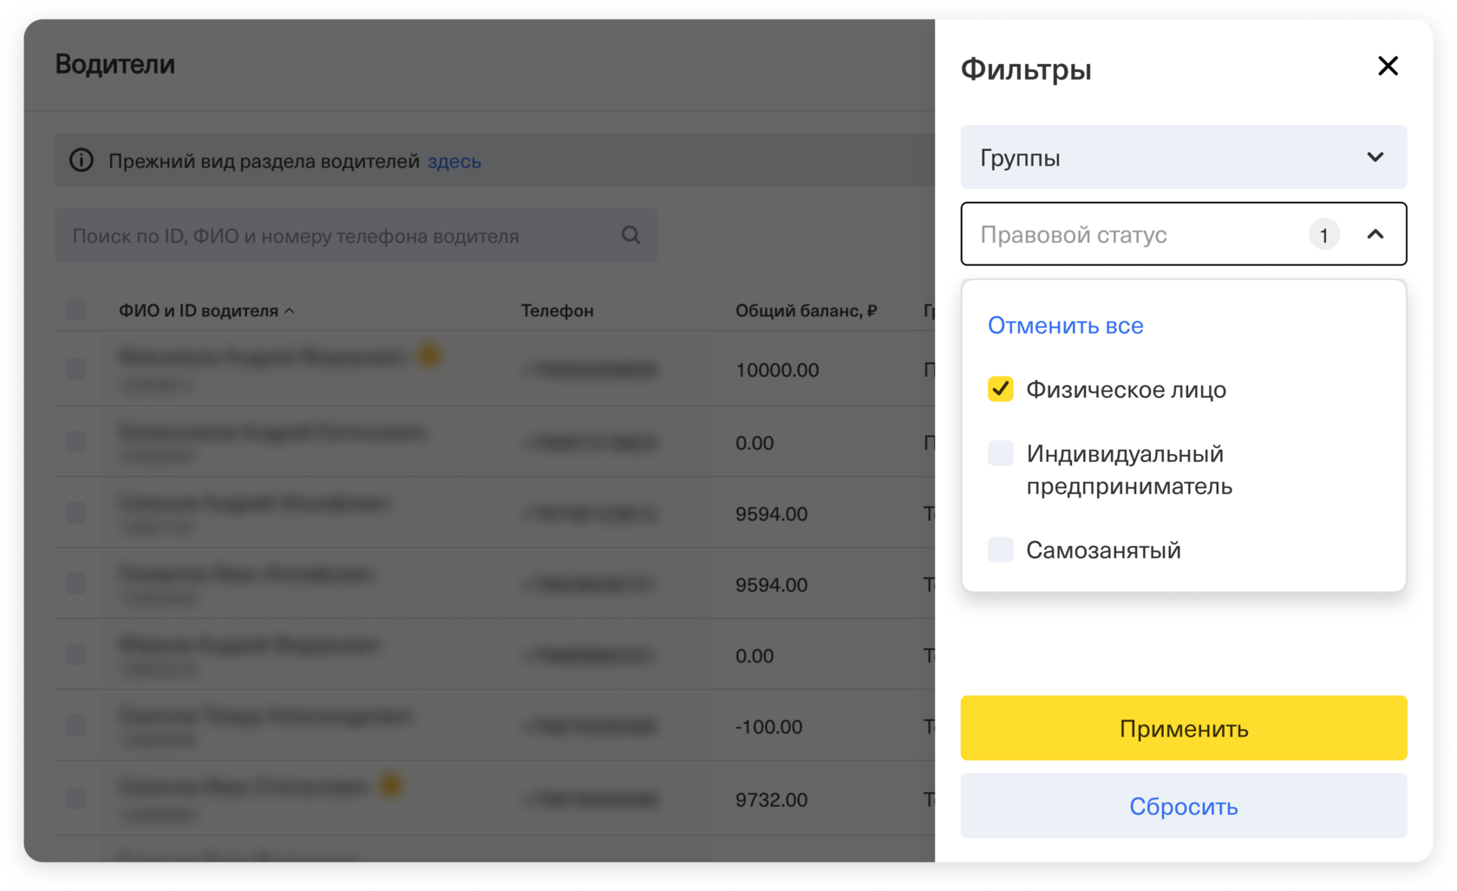This screenshot has height=891, width=1457.
Task: Collapse the Правовой статус dropdown
Action: [1375, 235]
